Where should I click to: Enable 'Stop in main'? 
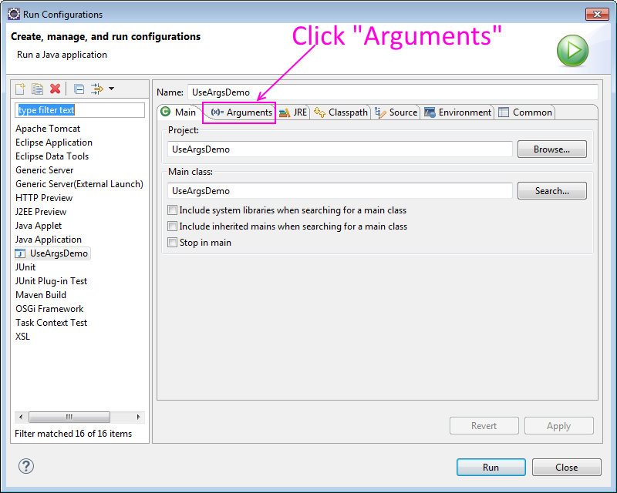[173, 243]
